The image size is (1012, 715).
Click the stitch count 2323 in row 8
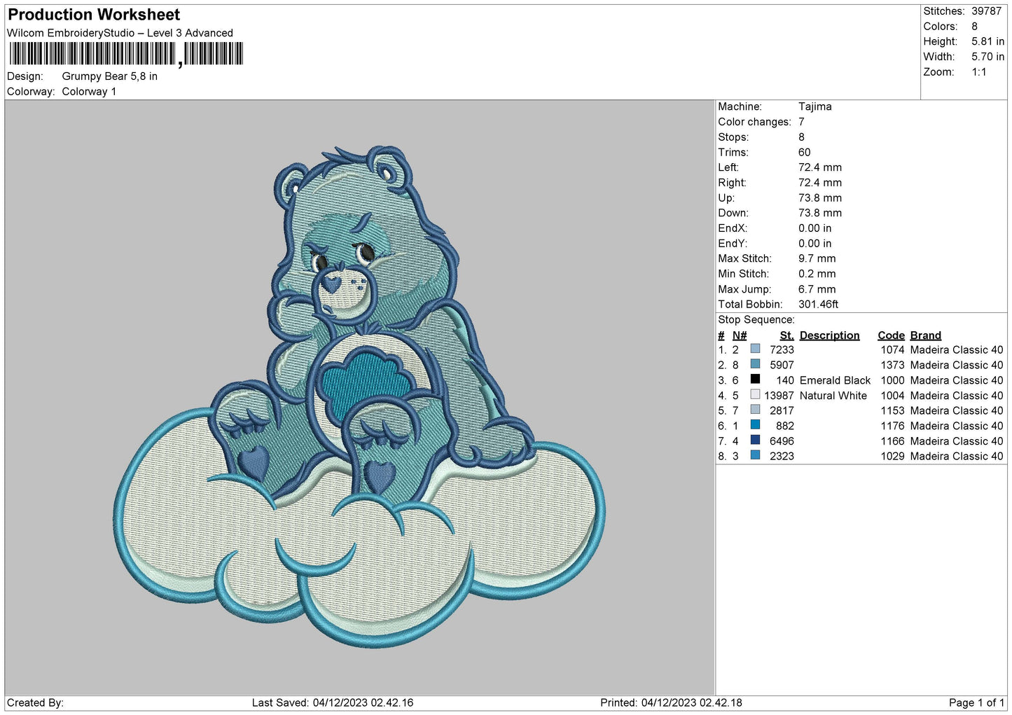(x=782, y=457)
